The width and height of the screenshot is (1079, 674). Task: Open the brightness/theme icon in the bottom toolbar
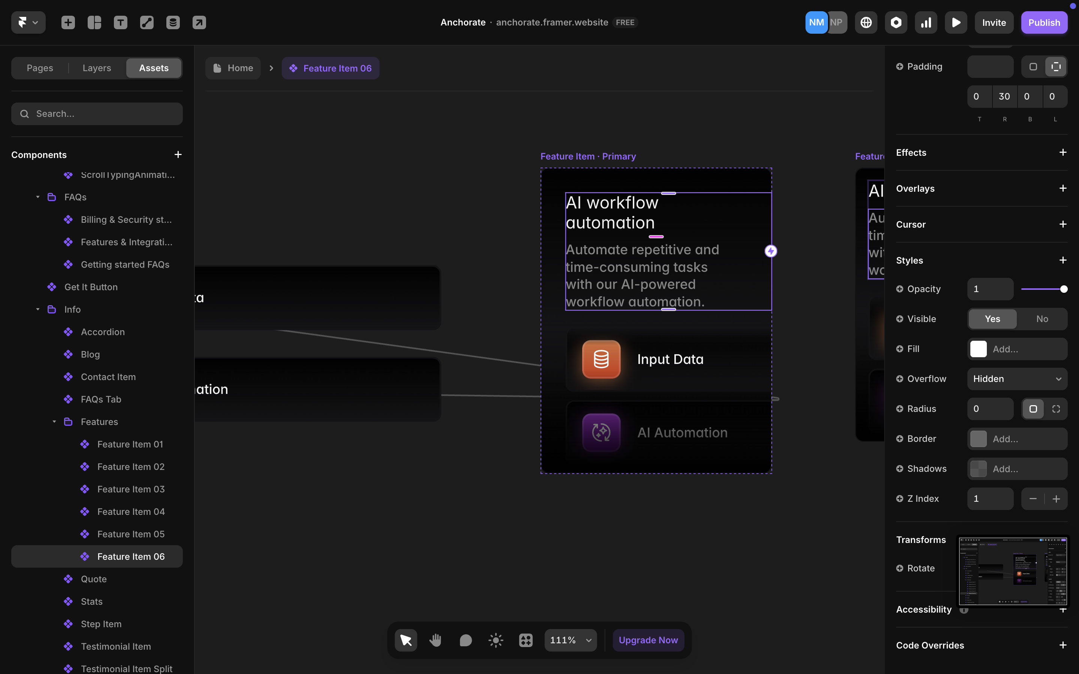[495, 640]
